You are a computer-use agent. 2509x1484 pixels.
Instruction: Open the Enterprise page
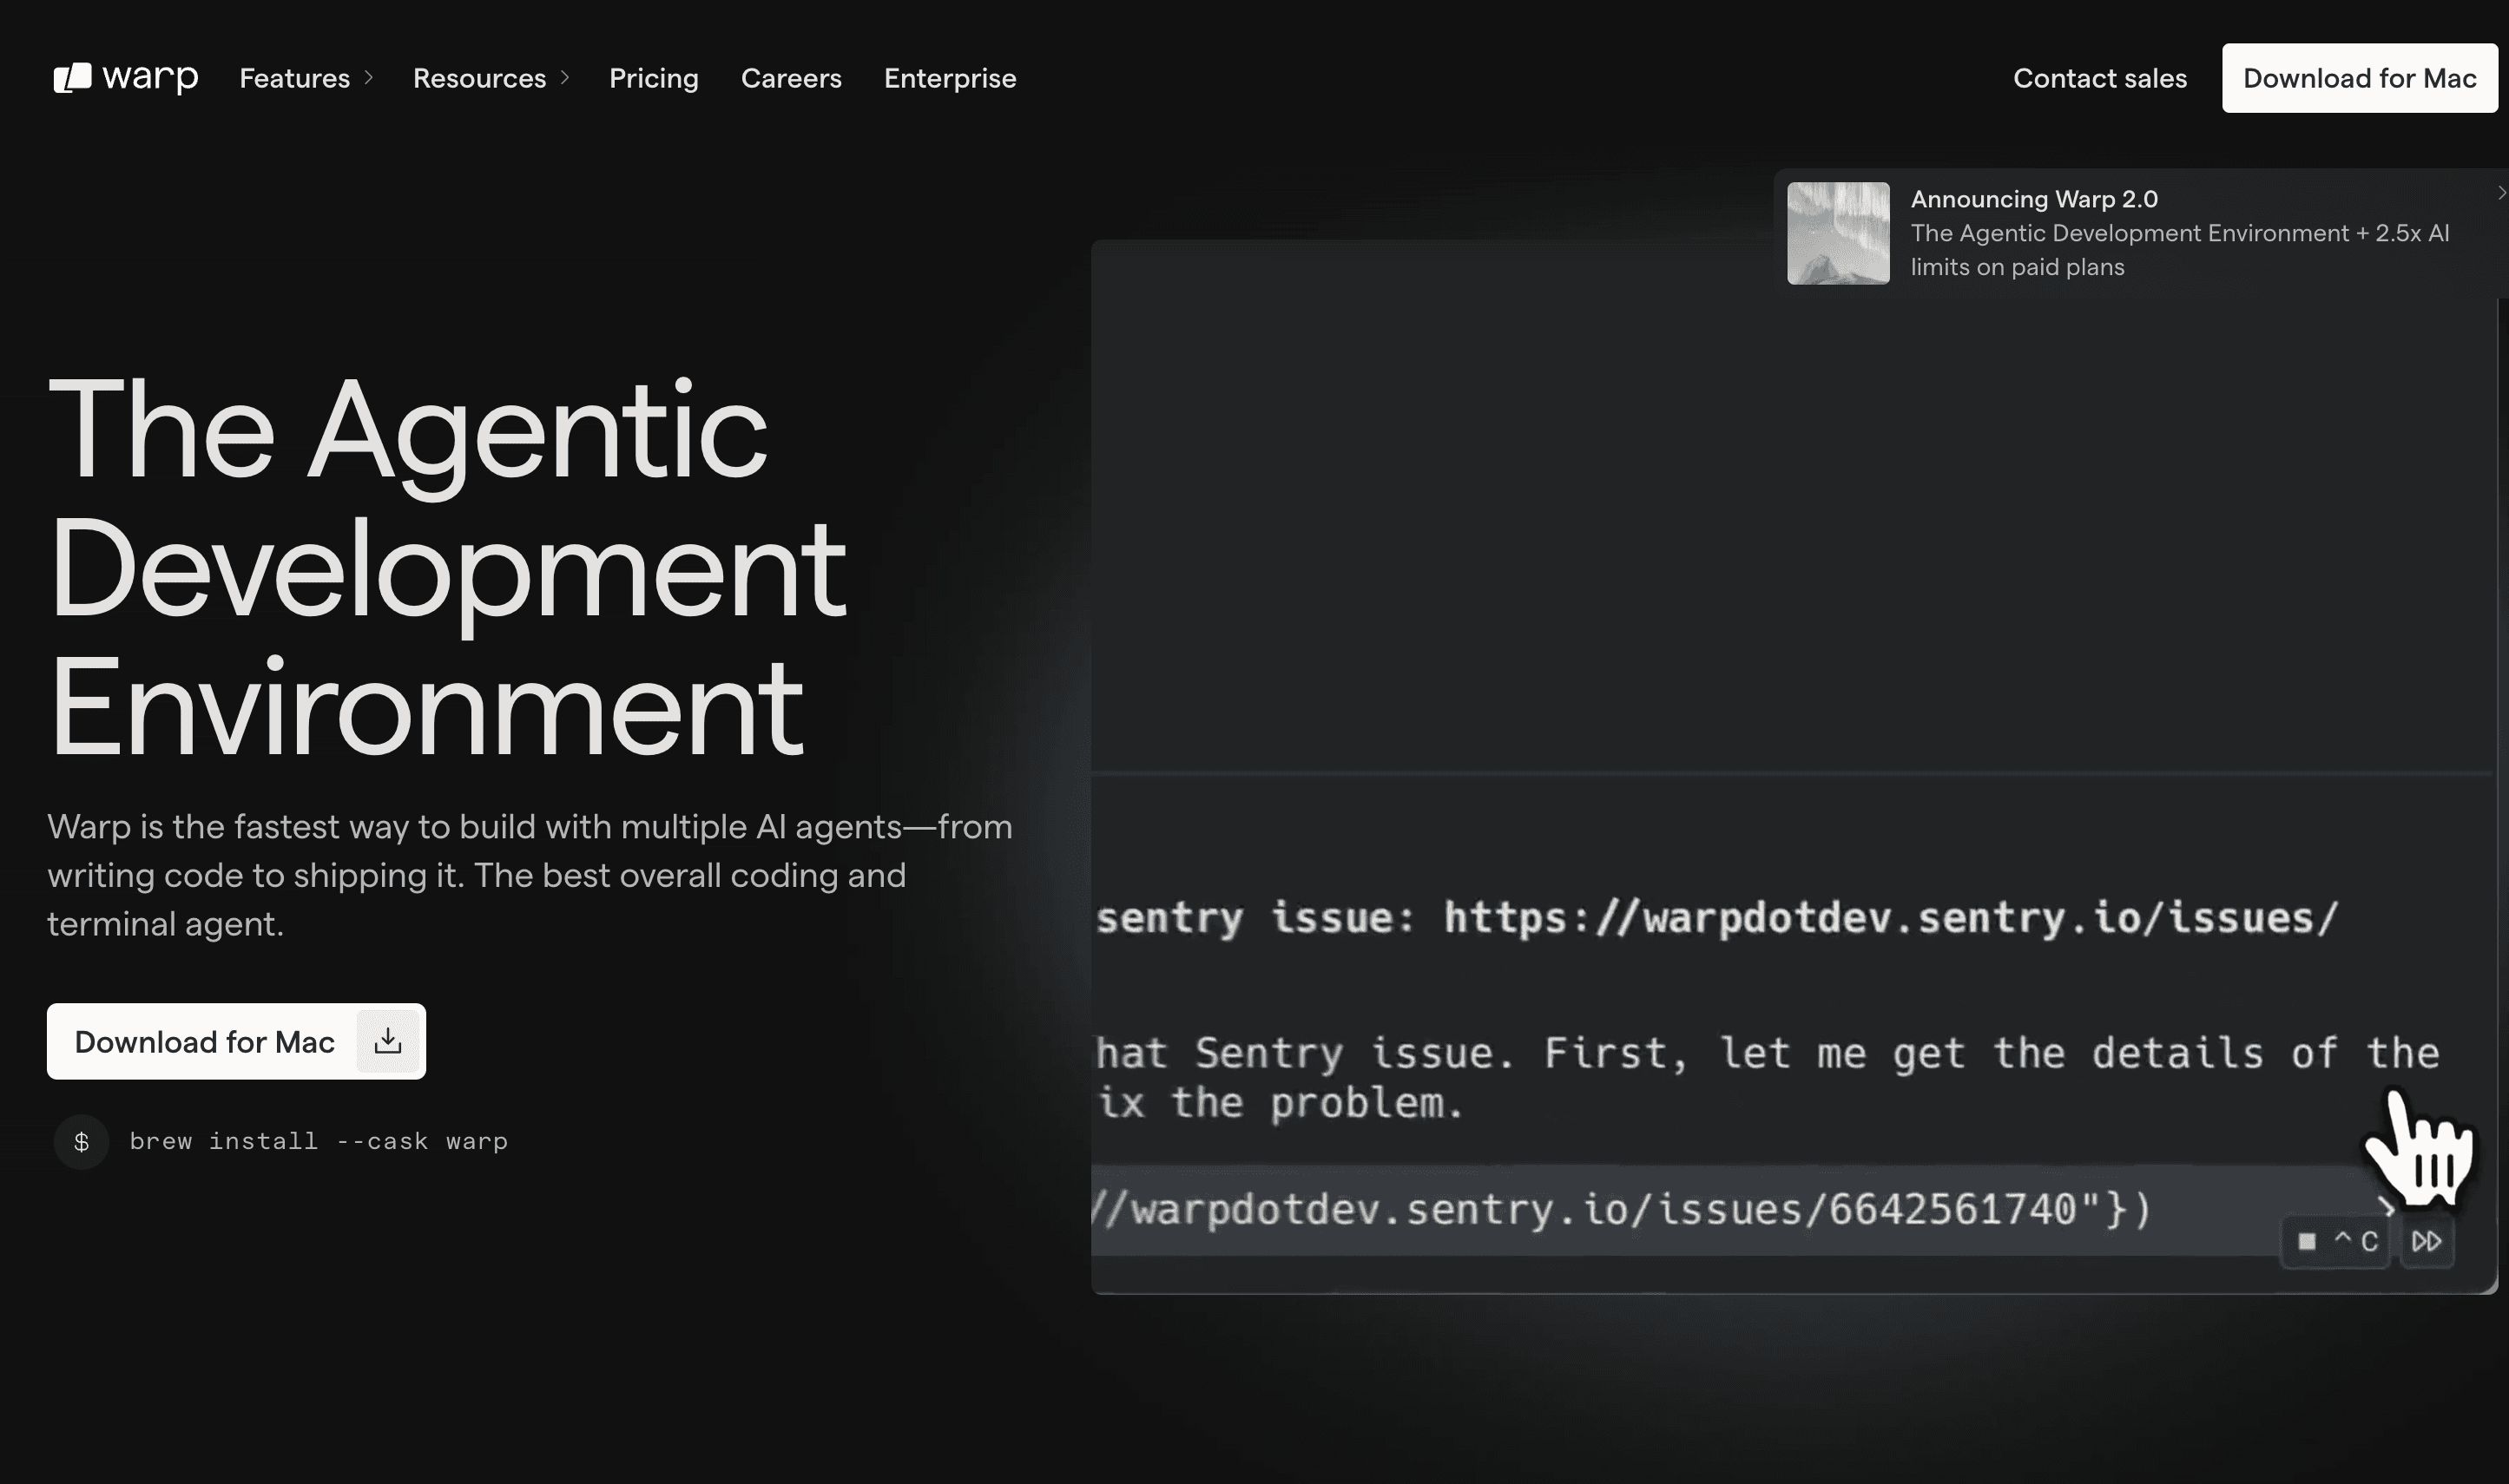tap(951, 78)
